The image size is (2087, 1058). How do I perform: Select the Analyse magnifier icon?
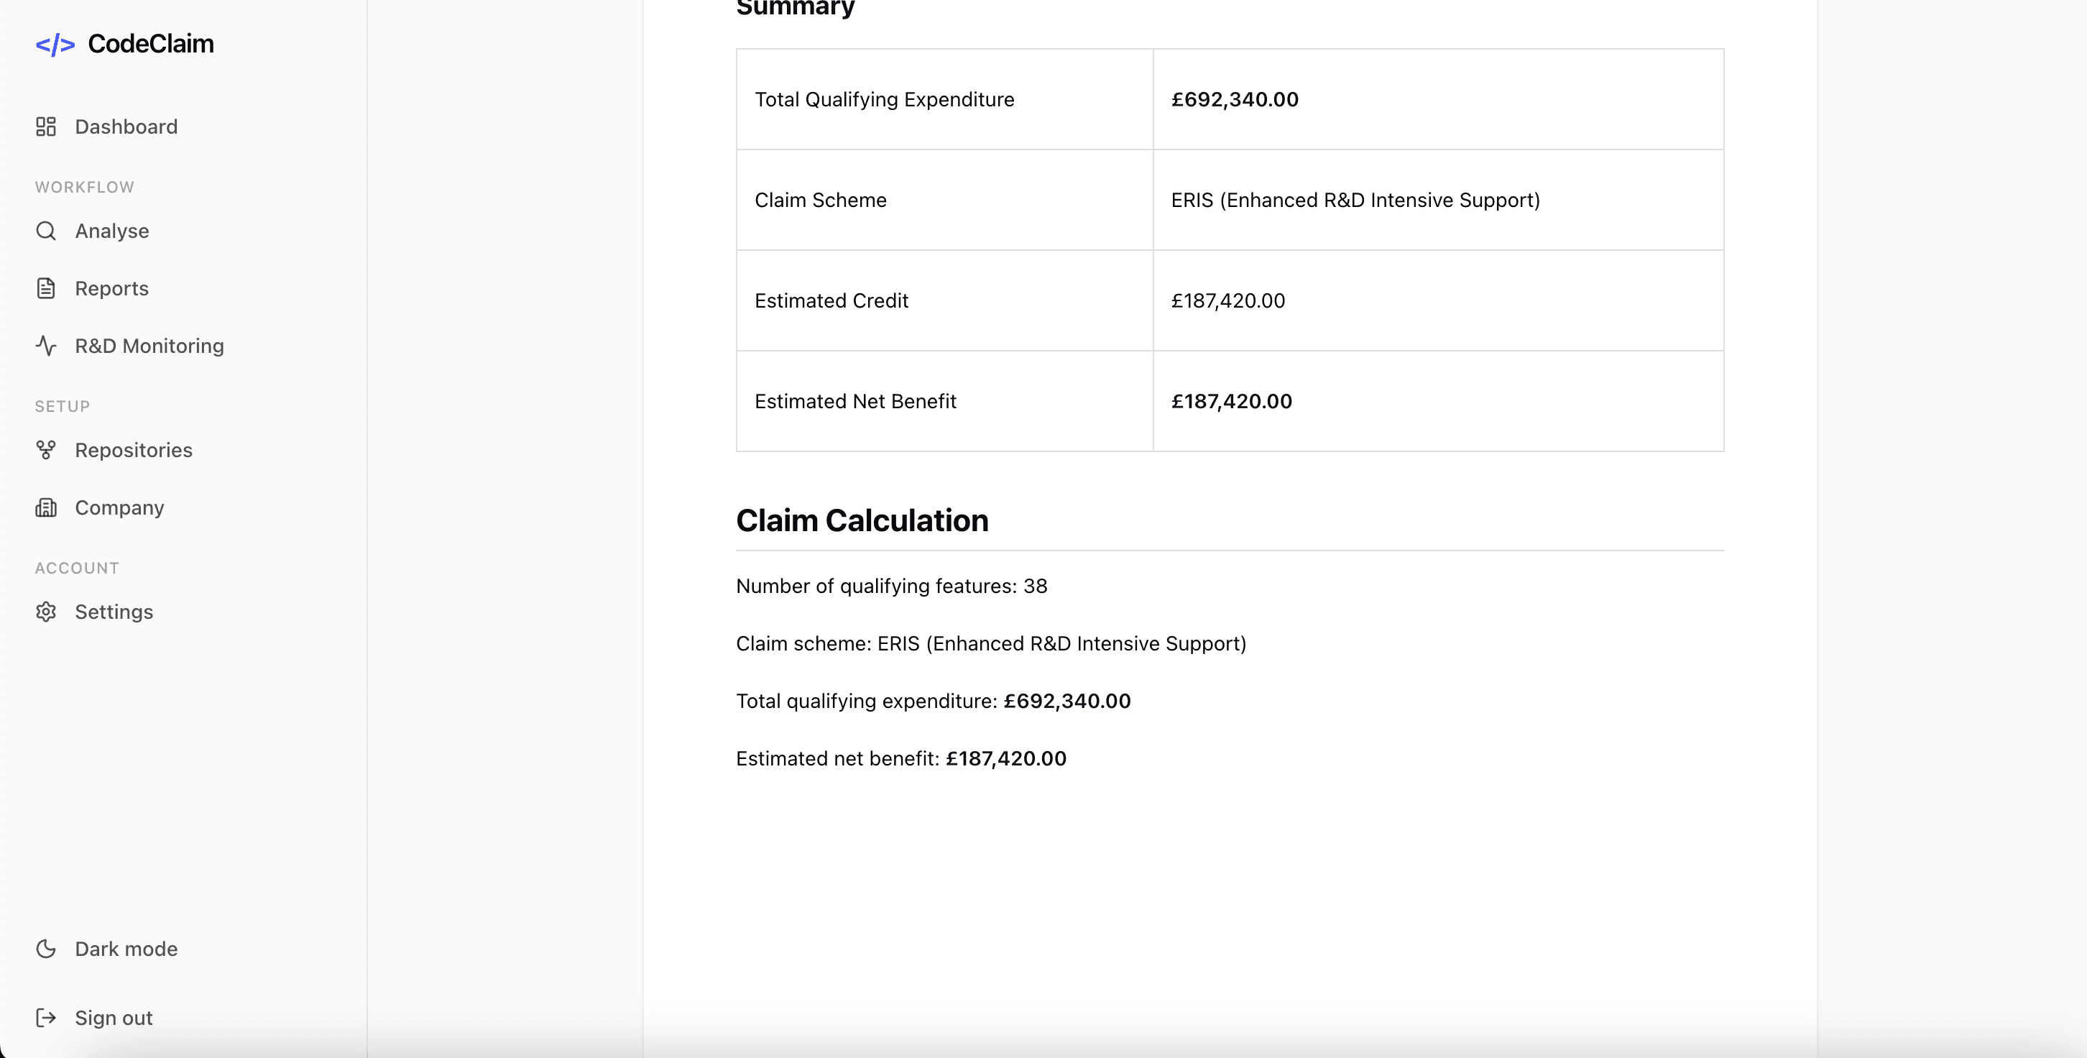coord(46,231)
